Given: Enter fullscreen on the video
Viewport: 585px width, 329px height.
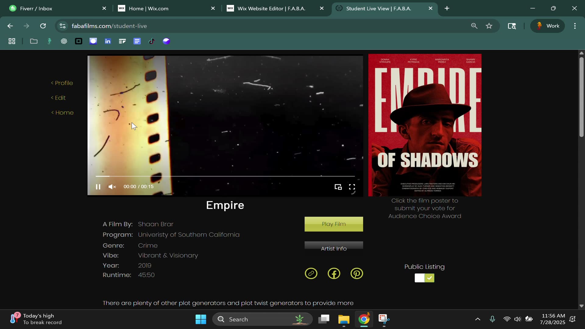Looking at the screenshot, I should tap(352, 187).
